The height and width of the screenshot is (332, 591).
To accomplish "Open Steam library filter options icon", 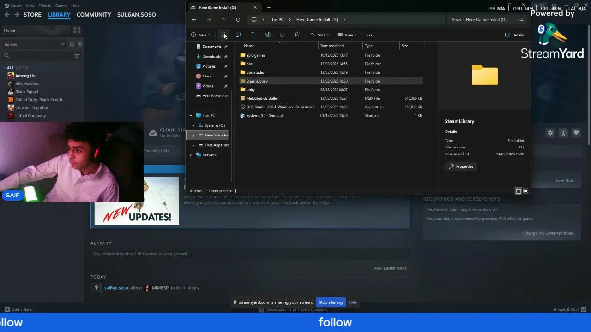I will click(x=77, y=56).
